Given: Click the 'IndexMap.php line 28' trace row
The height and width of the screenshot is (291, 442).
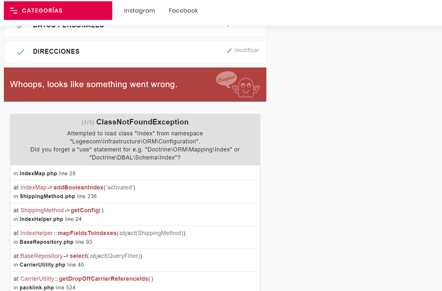Looking at the screenshot, I should click(135, 173).
